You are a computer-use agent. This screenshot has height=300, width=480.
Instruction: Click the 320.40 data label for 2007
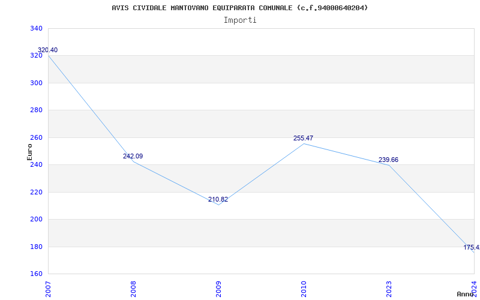[x=47, y=50]
